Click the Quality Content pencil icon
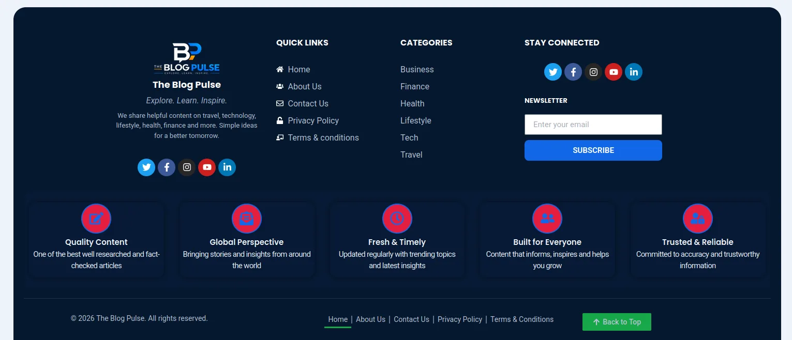 [x=96, y=219]
